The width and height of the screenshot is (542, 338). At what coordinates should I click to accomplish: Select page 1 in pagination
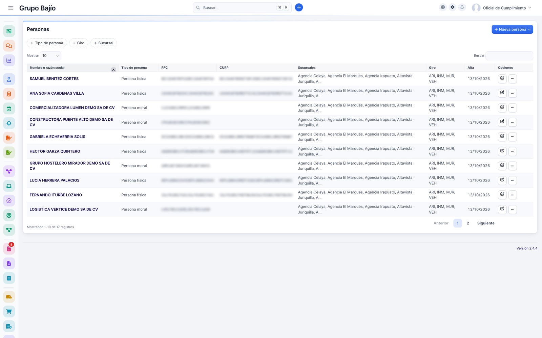coord(458,223)
